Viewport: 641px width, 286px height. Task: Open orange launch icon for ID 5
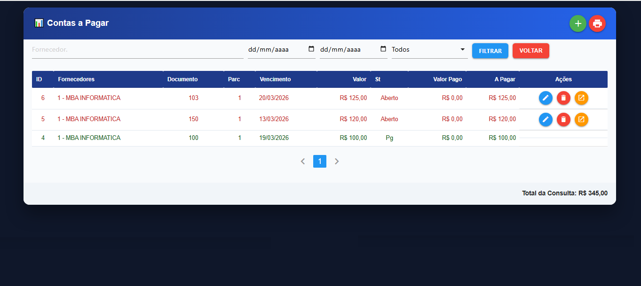pos(581,119)
